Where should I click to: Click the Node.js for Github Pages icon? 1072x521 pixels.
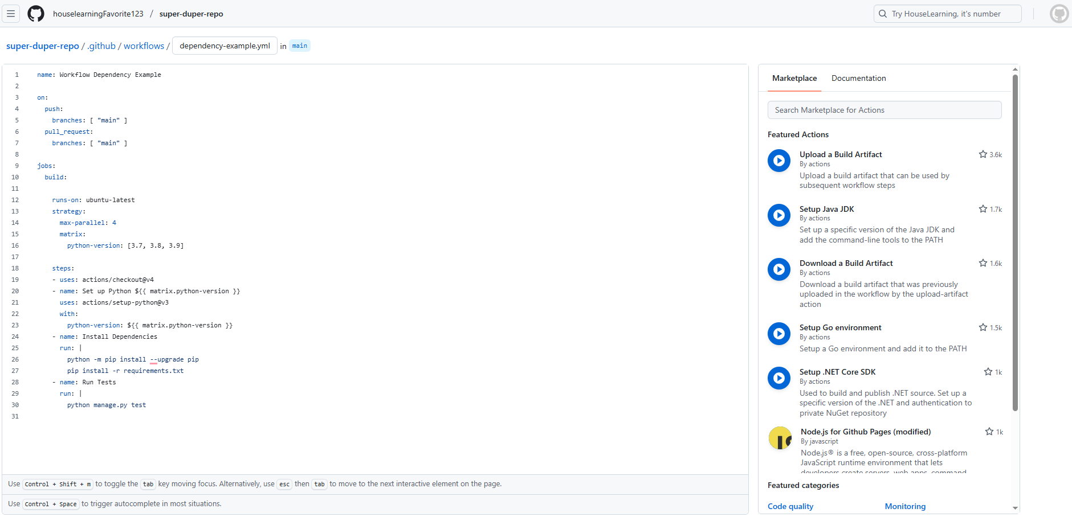[x=780, y=438]
